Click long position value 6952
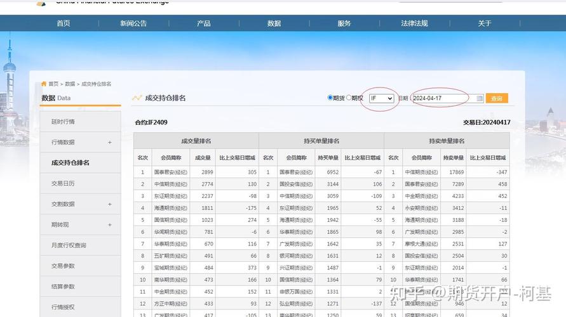The height and width of the screenshot is (317, 566). 333,172
